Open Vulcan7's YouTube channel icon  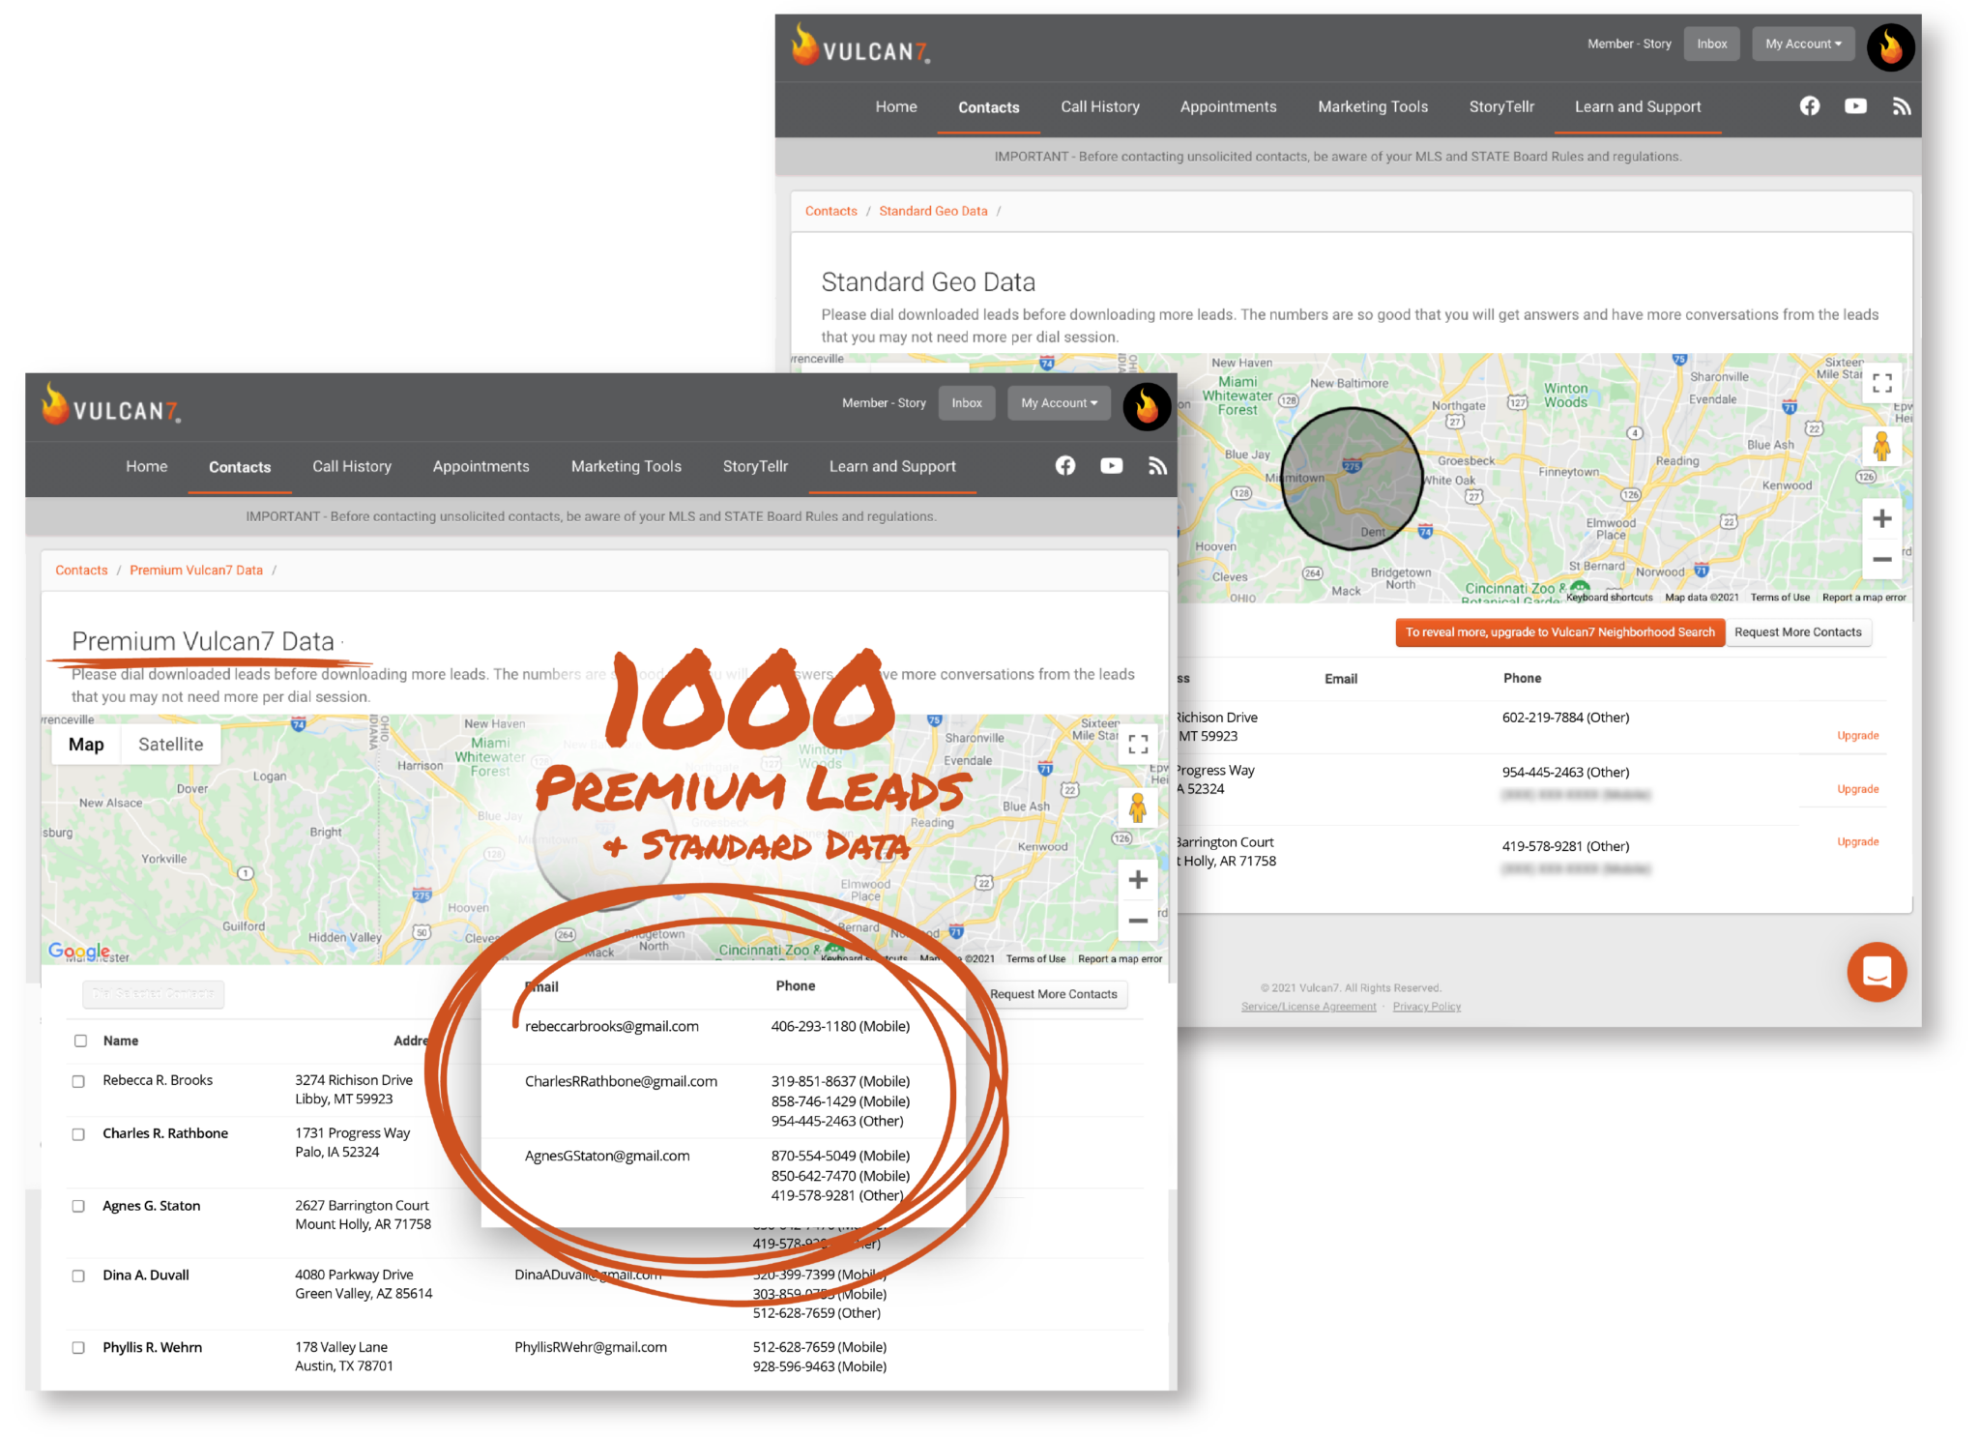coord(1111,465)
